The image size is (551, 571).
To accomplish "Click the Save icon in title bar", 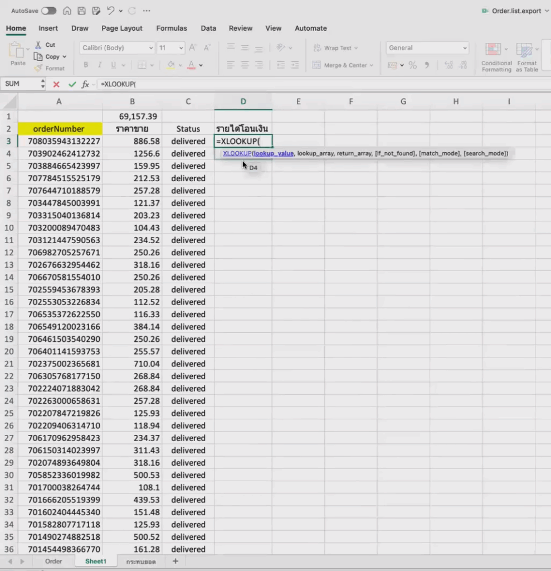I will [x=82, y=11].
